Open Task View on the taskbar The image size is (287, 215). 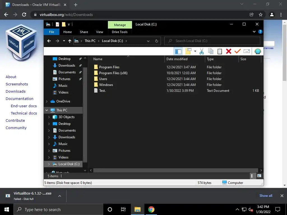click(123, 209)
